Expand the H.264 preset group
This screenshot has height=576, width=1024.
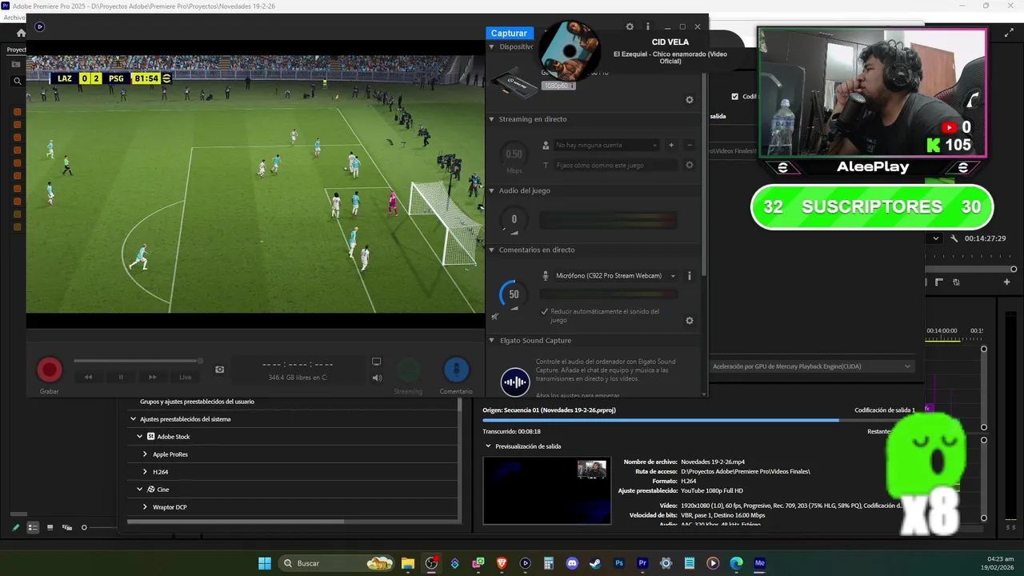[x=145, y=472]
